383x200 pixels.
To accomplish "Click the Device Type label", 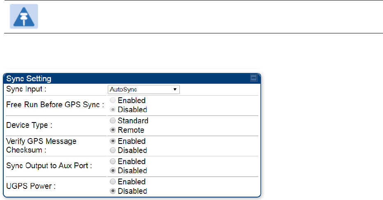I will 29,125.
